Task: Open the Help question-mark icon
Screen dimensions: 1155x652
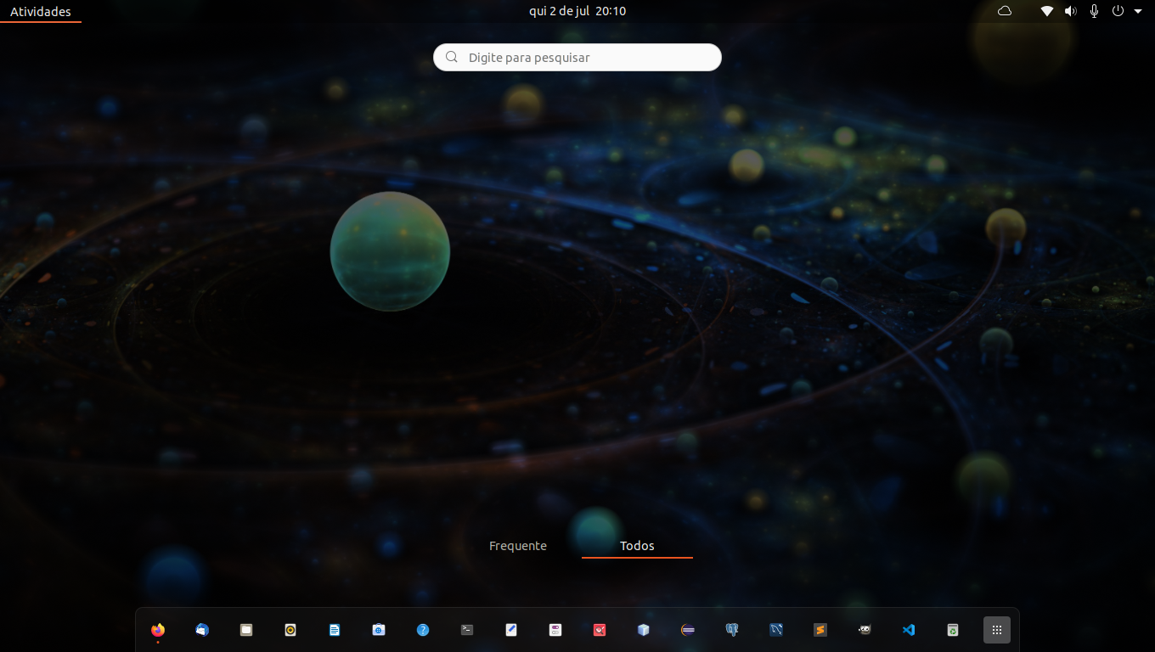Action: [x=423, y=630]
